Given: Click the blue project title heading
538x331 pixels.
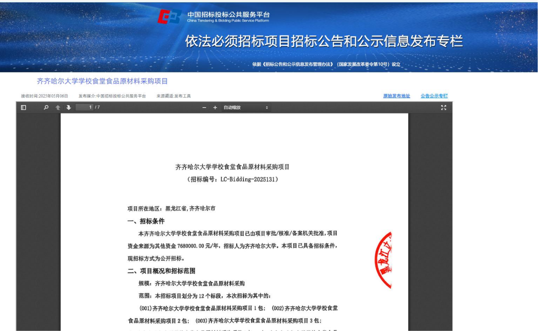Looking at the screenshot, I should coord(102,81).
